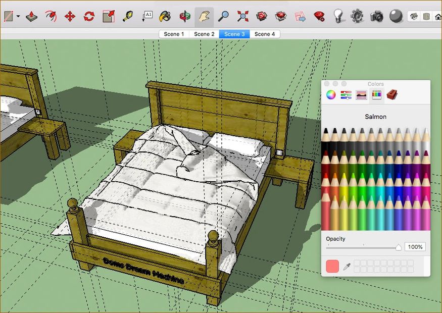
Task: Switch to Scene 2 tab
Action: (204, 34)
